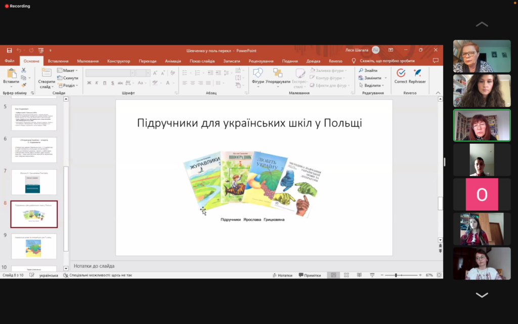Switch to slide sorter view

point(346,275)
